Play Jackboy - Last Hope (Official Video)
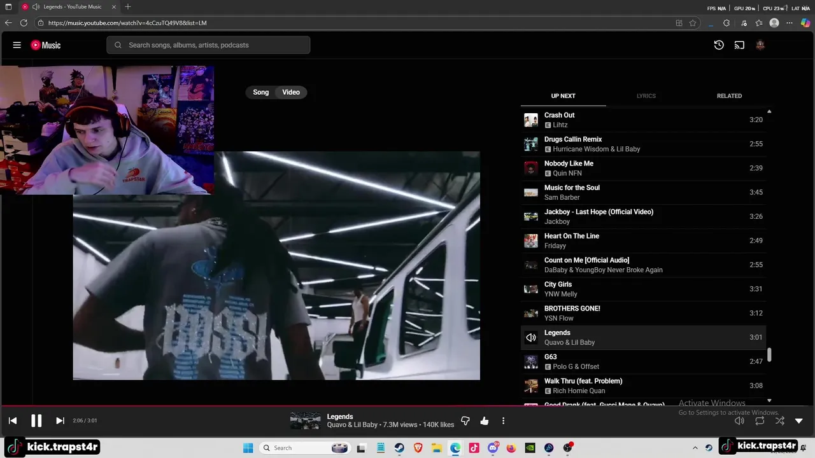The image size is (815, 458). (643, 216)
